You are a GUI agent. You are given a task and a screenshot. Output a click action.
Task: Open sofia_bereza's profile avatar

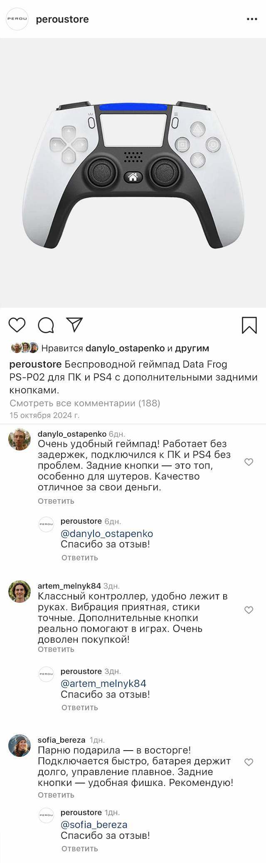[20, 746]
